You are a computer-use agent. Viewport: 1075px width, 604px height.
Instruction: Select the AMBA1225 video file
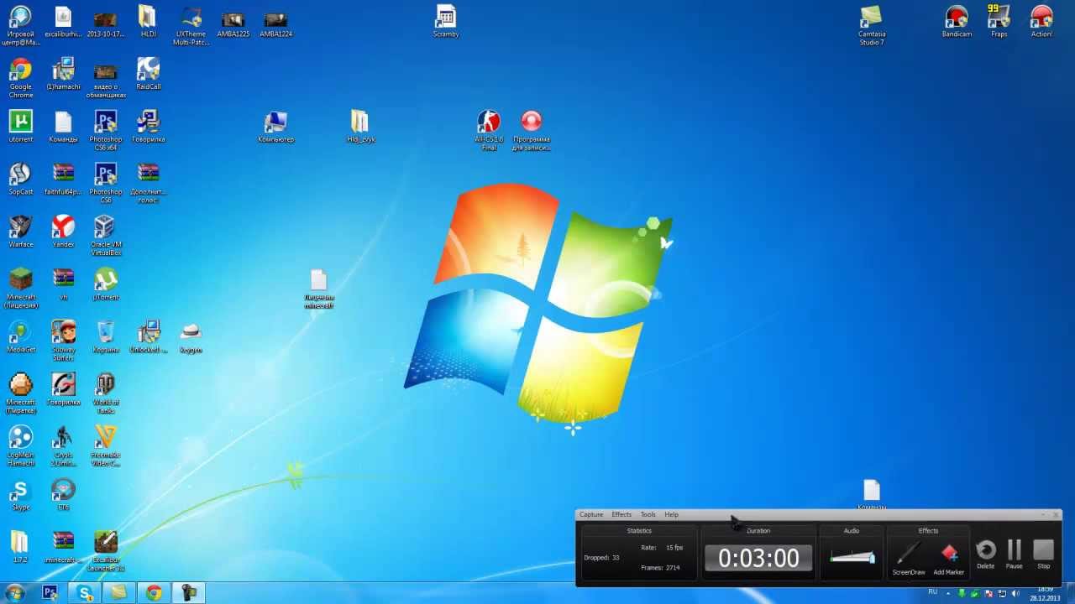(233, 23)
